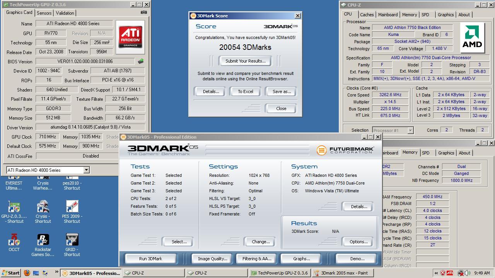
Task: Click the ATI Radeon logo in GPU-Z
Action: pyautogui.click(x=130, y=37)
